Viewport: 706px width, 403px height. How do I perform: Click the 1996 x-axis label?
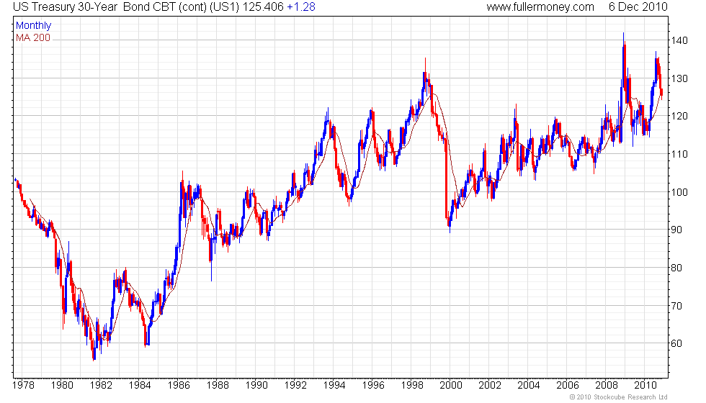tap(373, 386)
